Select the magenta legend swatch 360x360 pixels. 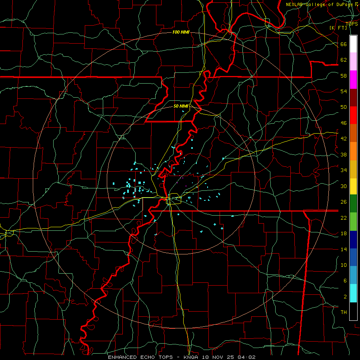[353, 80]
